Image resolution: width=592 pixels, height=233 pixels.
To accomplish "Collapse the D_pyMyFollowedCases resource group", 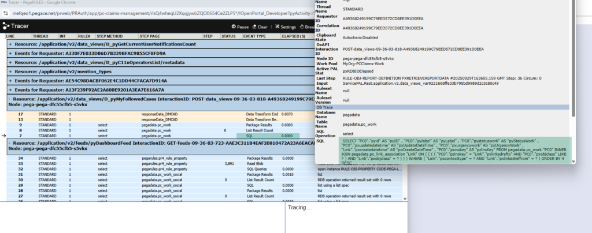I will coord(10,99).
